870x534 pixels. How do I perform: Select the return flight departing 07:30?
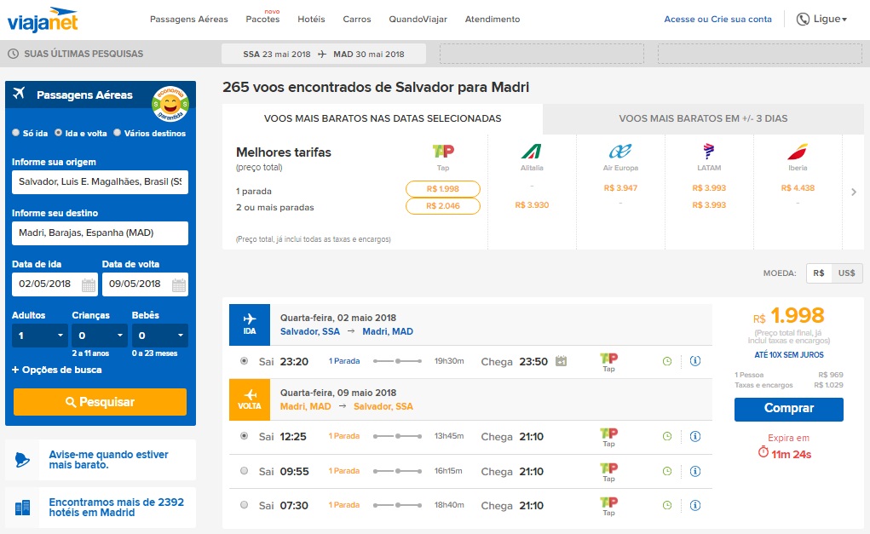click(x=245, y=505)
